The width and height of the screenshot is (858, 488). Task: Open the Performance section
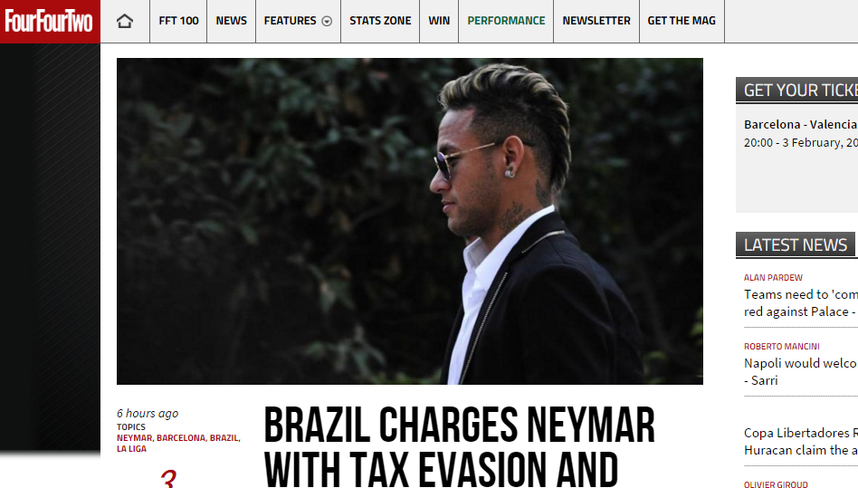pyautogui.click(x=506, y=21)
